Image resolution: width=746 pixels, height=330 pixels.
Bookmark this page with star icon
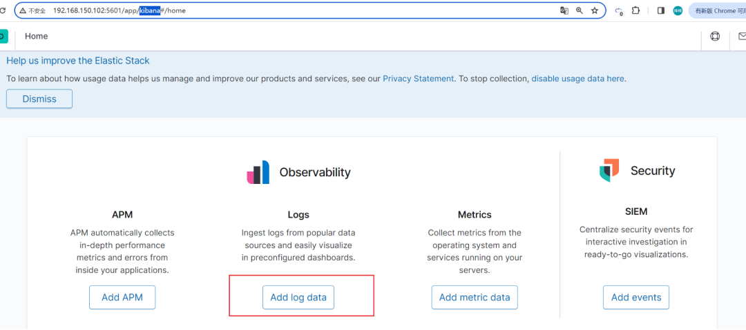tap(594, 11)
